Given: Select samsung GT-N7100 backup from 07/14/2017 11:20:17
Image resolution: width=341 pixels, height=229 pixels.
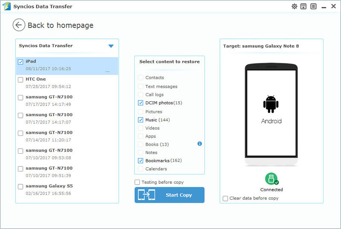Looking at the screenshot, I should coord(20,133).
